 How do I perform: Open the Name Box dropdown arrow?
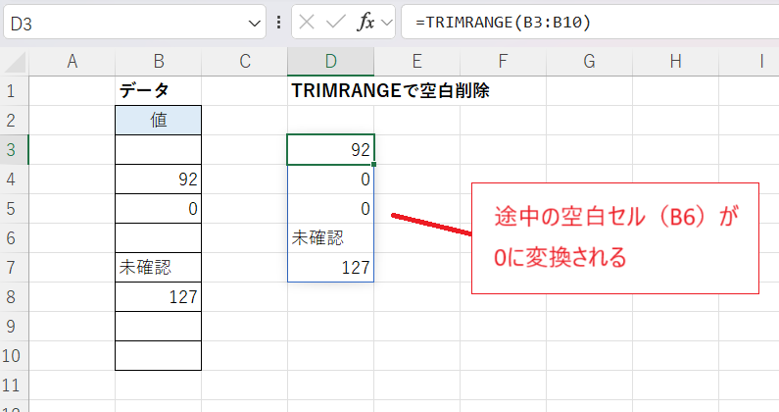tap(255, 23)
